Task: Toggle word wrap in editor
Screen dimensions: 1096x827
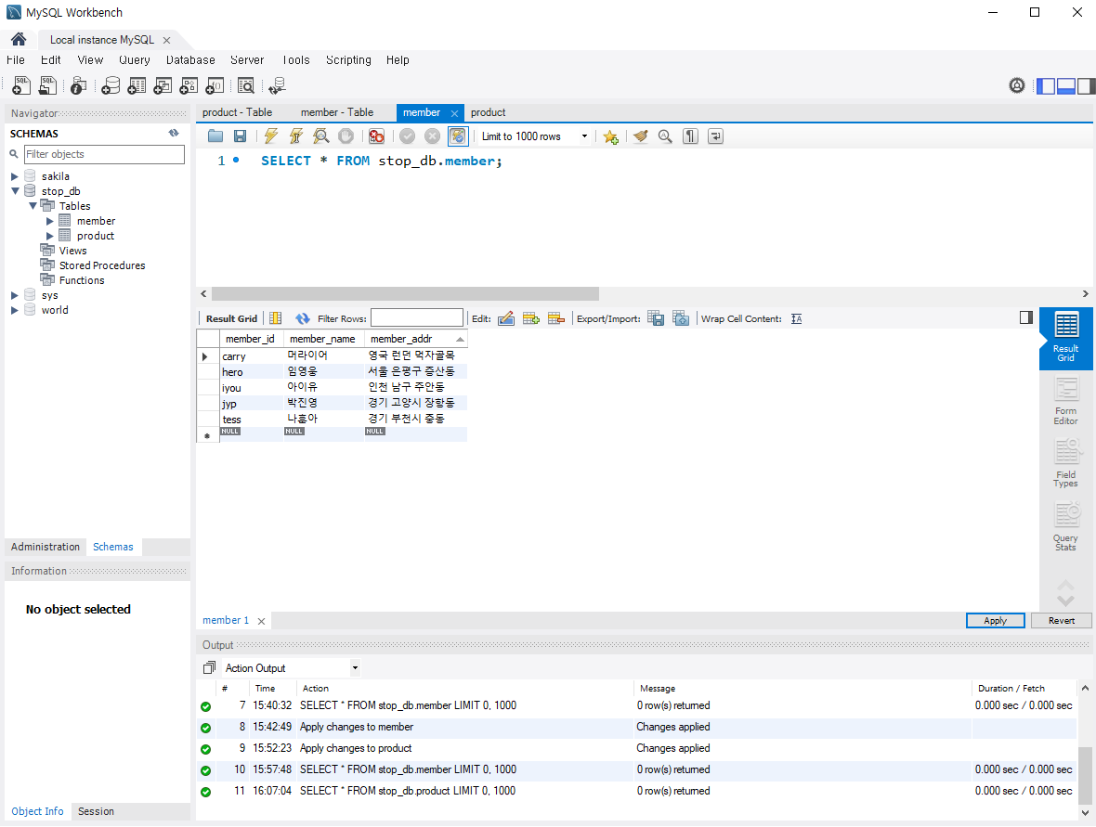Action: 716,136
